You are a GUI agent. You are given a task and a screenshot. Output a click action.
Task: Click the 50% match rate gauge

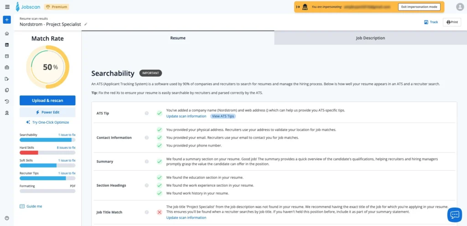[x=47, y=67]
